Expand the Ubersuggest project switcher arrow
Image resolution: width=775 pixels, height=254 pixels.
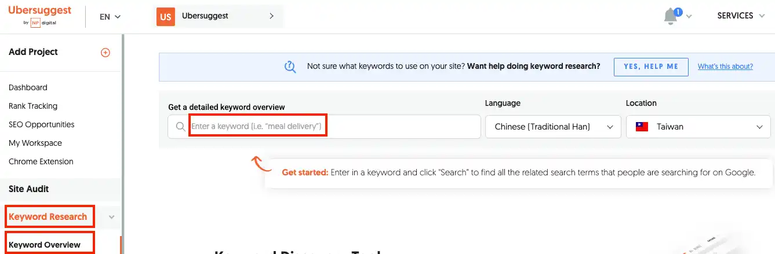[x=271, y=16]
